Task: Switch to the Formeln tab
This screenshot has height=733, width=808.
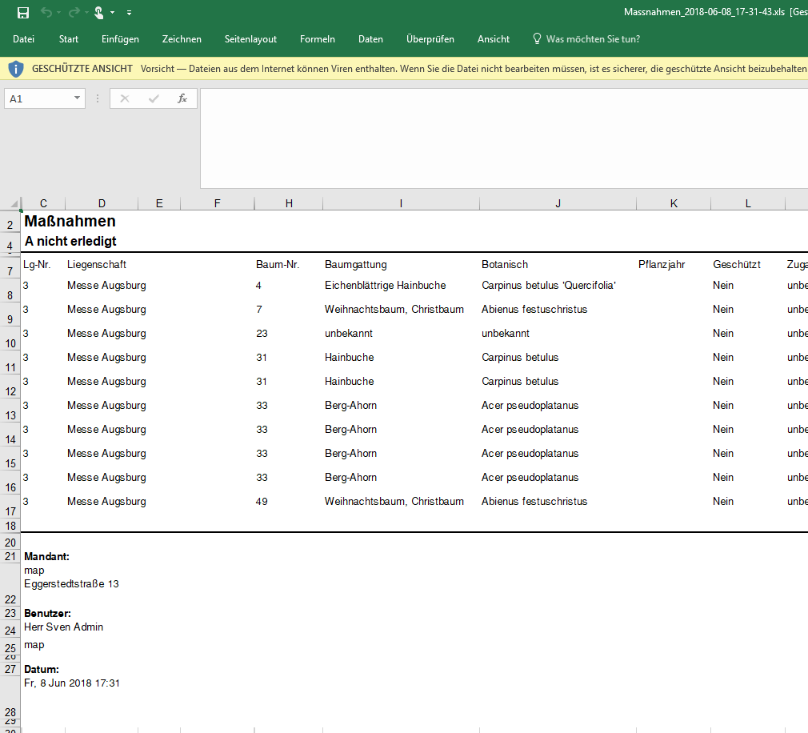Action: click(318, 39)
